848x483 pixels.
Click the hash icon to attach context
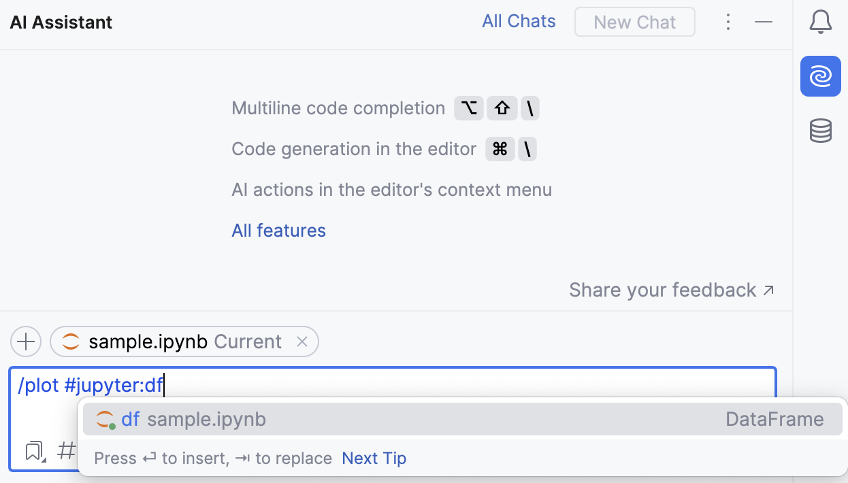66,452
